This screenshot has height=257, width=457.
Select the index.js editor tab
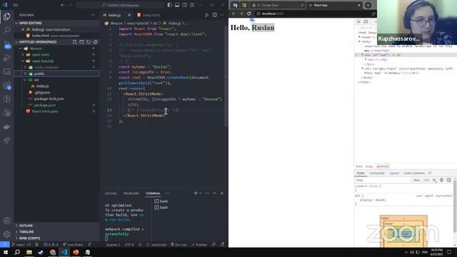click(x=114, y=15)
